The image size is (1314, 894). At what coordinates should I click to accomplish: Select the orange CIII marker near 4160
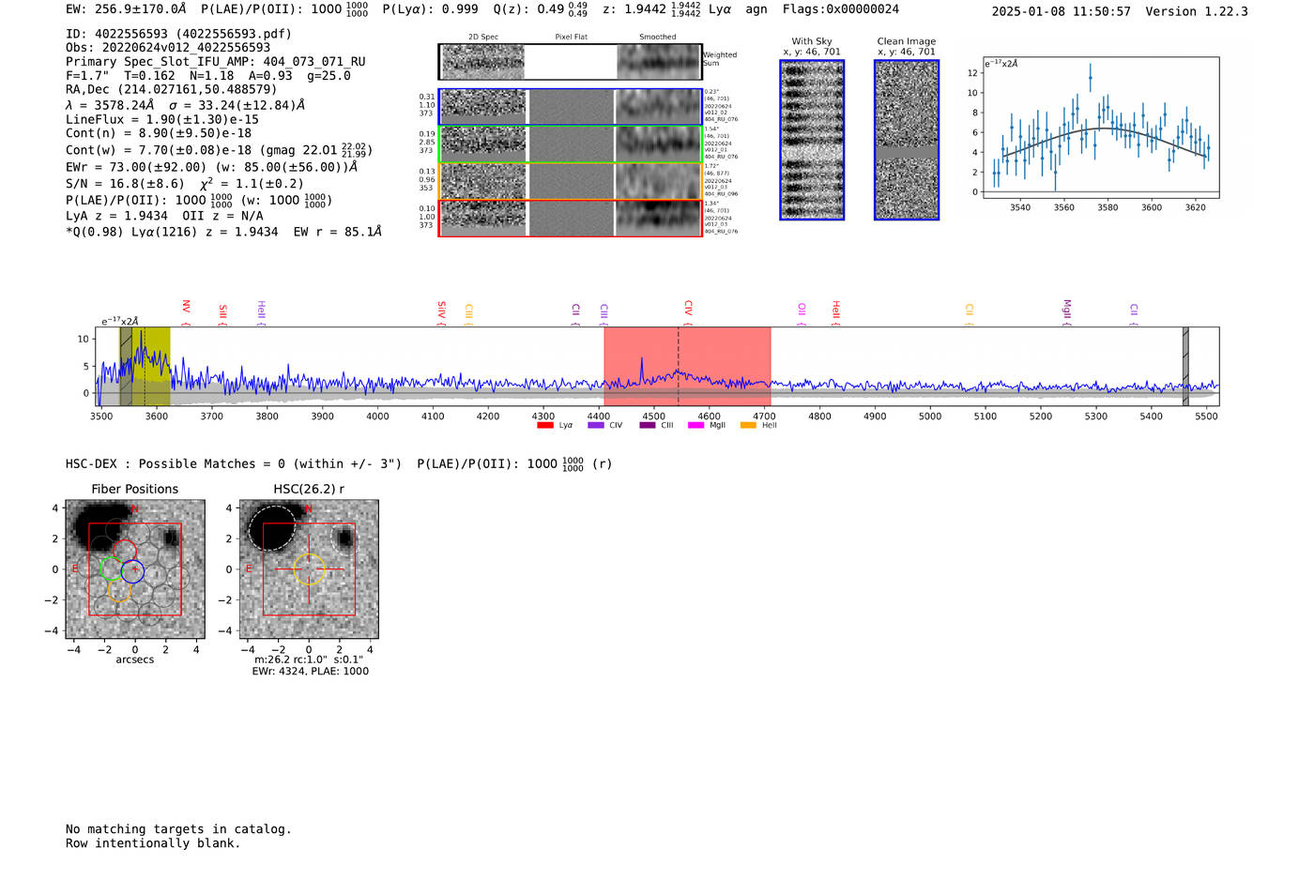468,313
